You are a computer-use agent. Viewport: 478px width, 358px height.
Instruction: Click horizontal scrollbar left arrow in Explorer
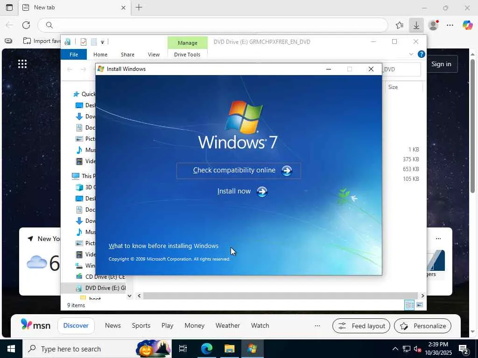(x=139, y=296)
